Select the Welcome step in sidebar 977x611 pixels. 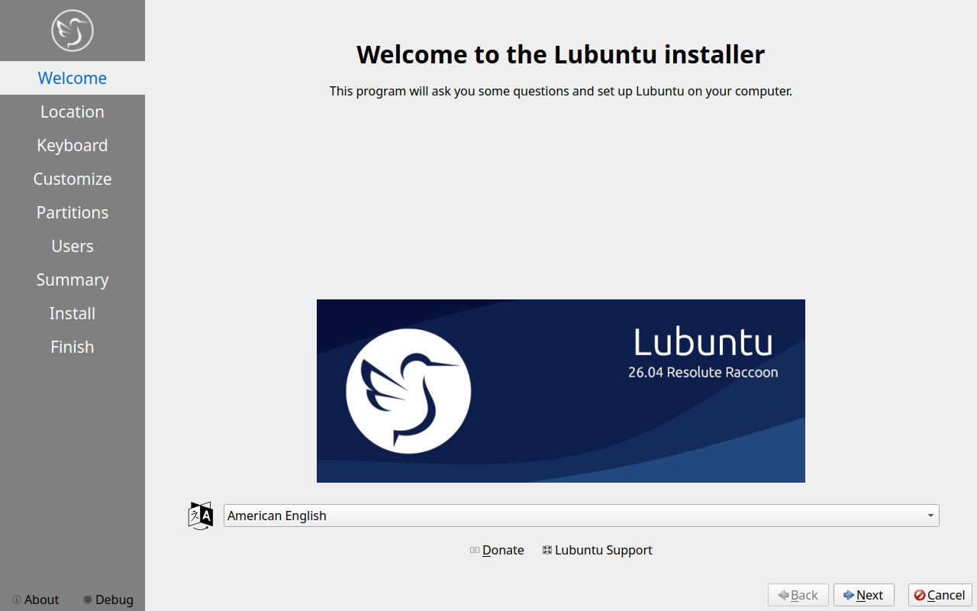[x=73, y=78]
